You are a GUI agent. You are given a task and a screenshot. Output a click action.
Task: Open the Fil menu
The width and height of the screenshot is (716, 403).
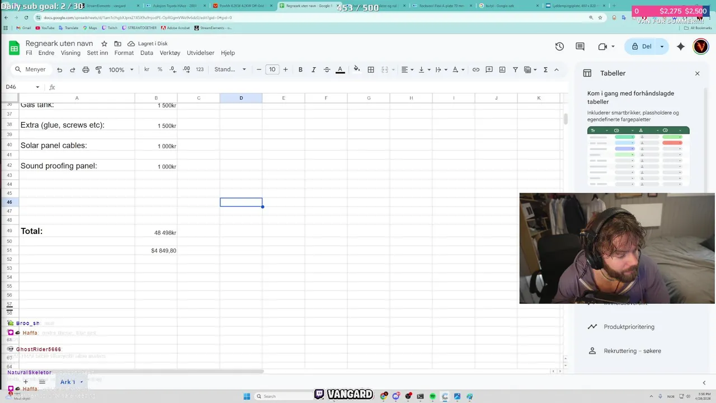(x=29, y=53)
